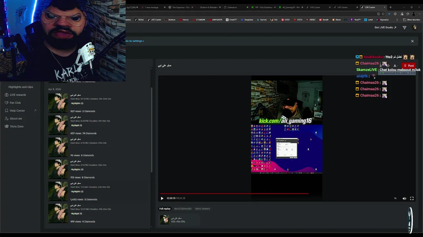
Task: Mute the replay volume icon
Action: (x=404, y=198)
